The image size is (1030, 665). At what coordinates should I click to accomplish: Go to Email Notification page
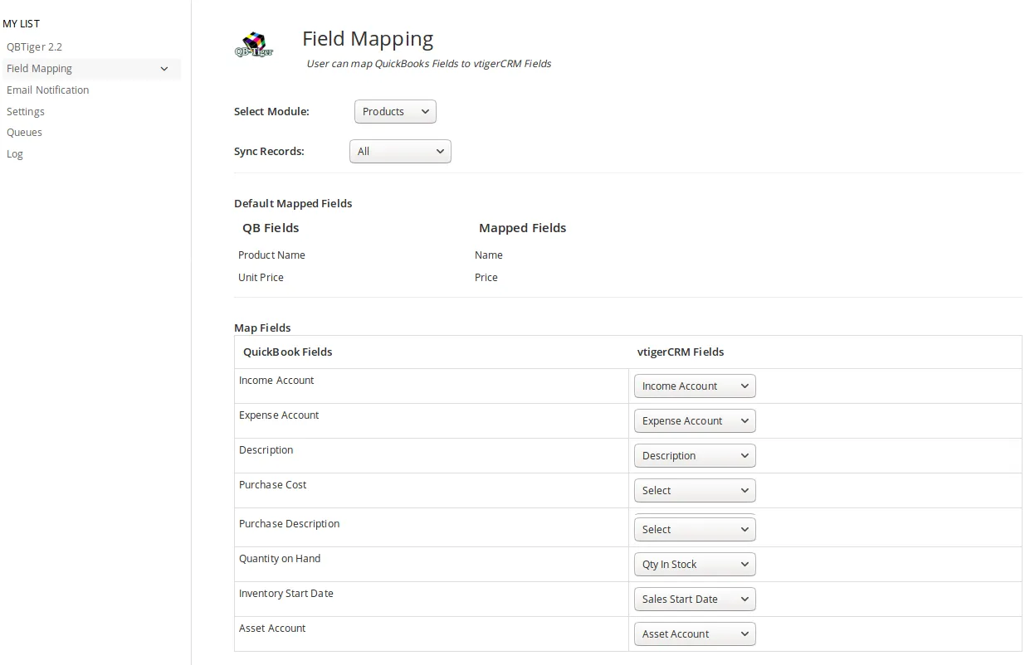[47, 90]
